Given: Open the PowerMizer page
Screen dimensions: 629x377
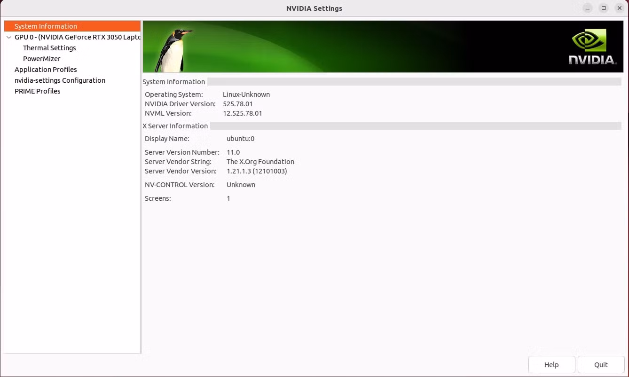Looking at the screenshot, I should pos(42,59).
